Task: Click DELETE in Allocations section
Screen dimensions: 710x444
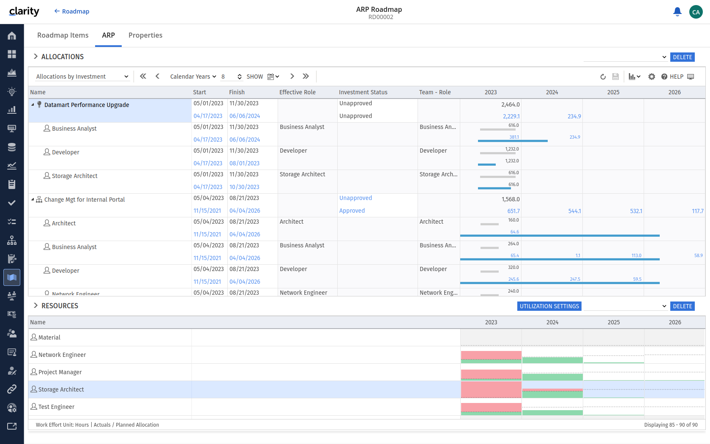Action: [683, 57]
